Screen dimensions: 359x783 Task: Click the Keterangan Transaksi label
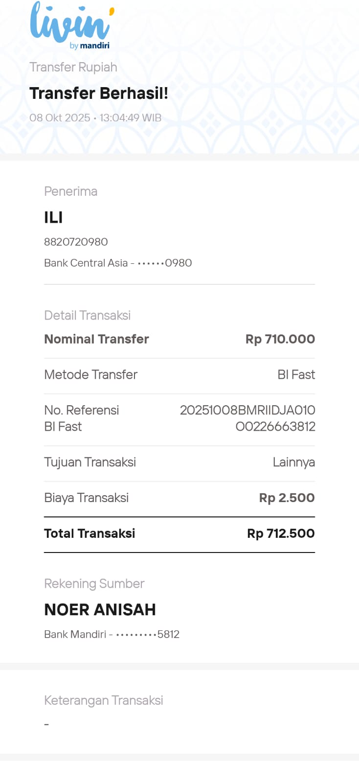(103, 700)
